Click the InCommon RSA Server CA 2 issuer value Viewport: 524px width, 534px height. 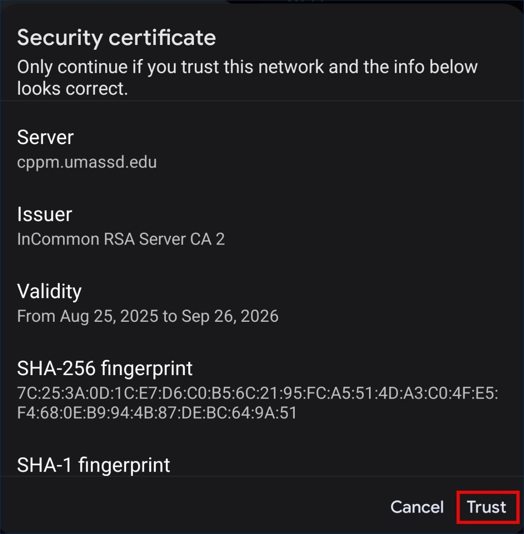[121, 239]
